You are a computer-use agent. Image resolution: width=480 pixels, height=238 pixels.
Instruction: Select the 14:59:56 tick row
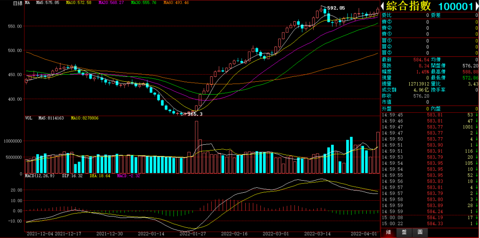tap(430, 182)
